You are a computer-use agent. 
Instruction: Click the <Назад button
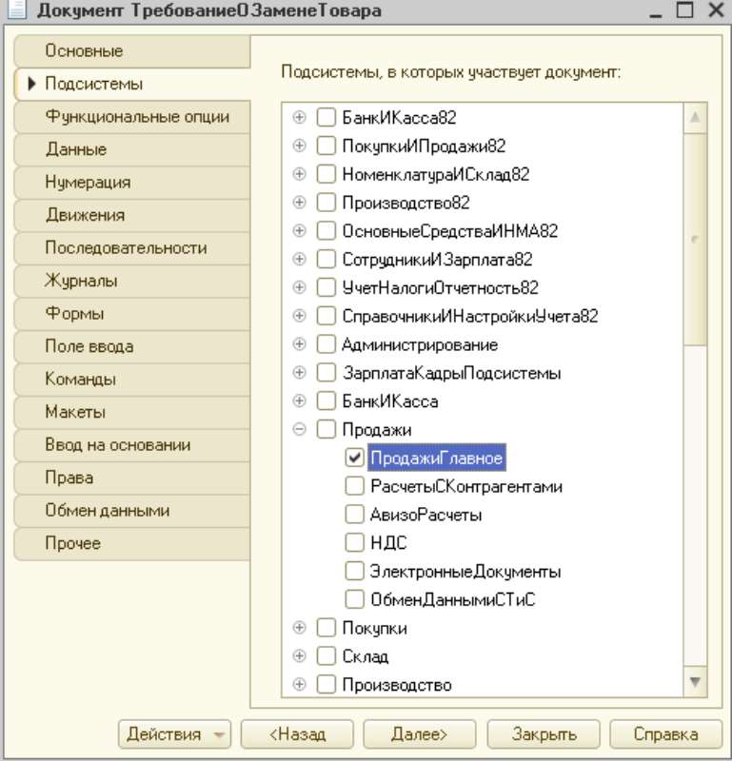(297, 734)
